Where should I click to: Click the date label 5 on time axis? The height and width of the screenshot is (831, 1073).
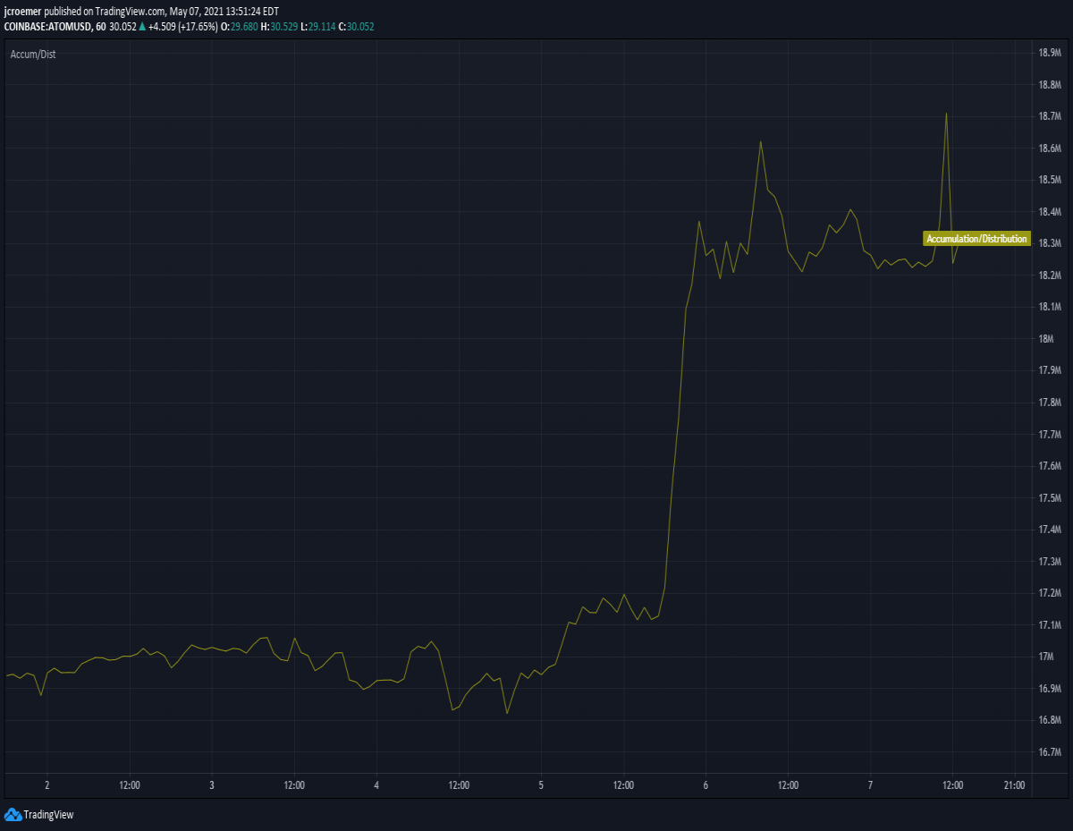(541, 785)
